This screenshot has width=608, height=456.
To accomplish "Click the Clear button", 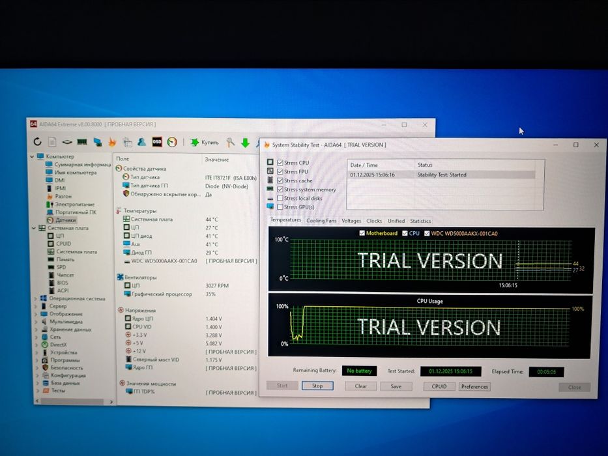I will (x=360, y=386).
